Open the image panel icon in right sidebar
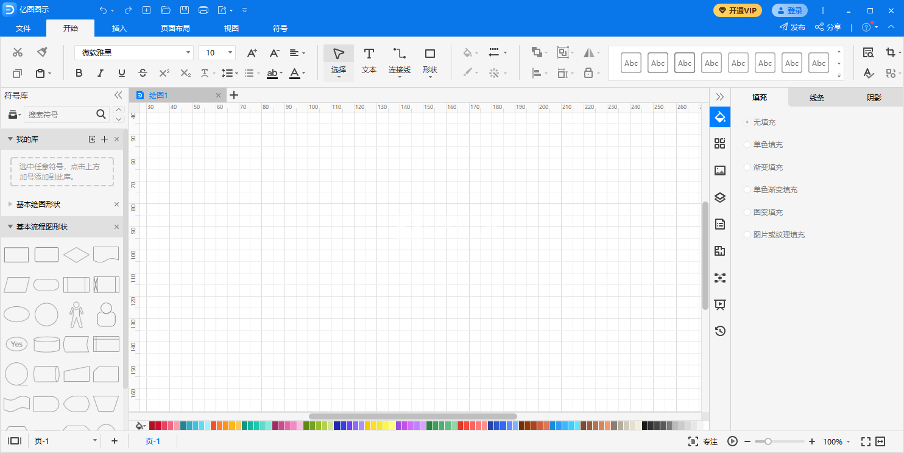 [x=719, y=170]
